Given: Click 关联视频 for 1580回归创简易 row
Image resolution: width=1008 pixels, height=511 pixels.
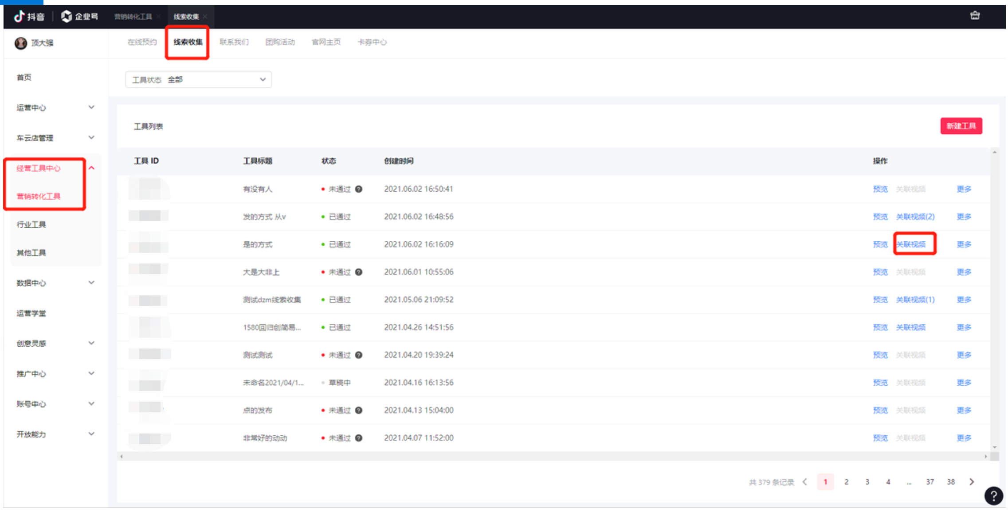Looking at the screenshot, I should (911, 327).
